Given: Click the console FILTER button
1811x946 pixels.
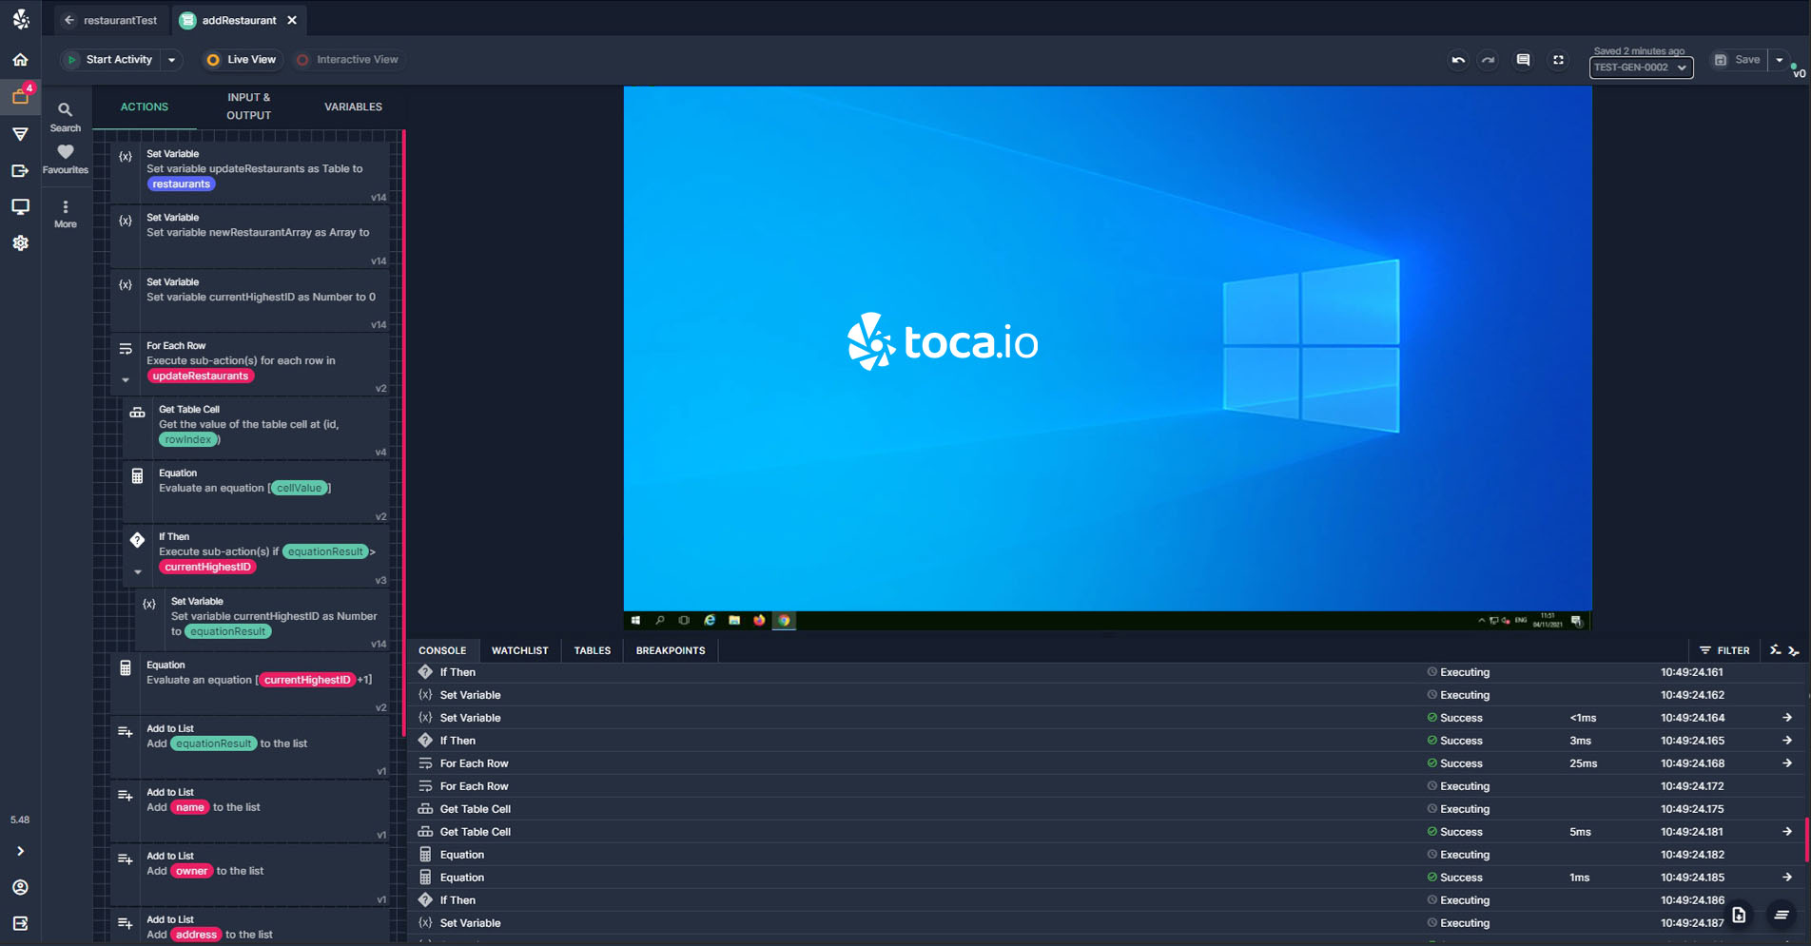Looking at the screenshot, I should (1724, 651).
